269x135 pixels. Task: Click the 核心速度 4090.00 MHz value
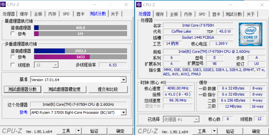[178, 88]
